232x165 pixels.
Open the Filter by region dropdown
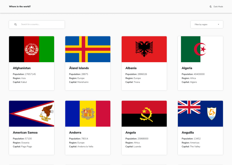click(207, 24)
